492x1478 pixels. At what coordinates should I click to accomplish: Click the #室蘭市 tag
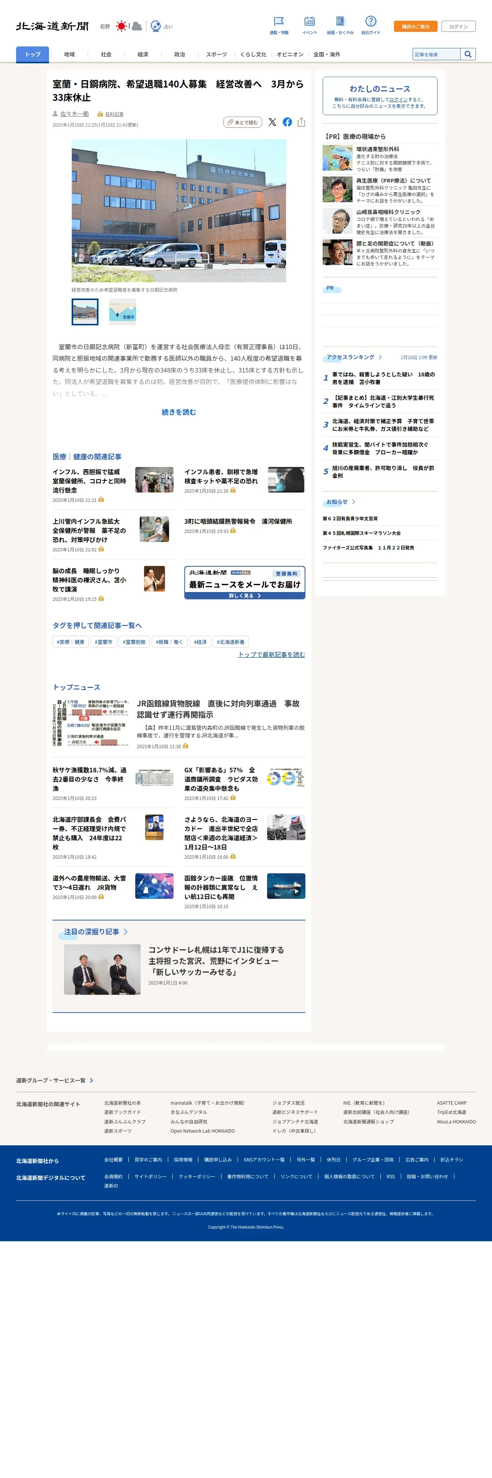tap(104, 642)
